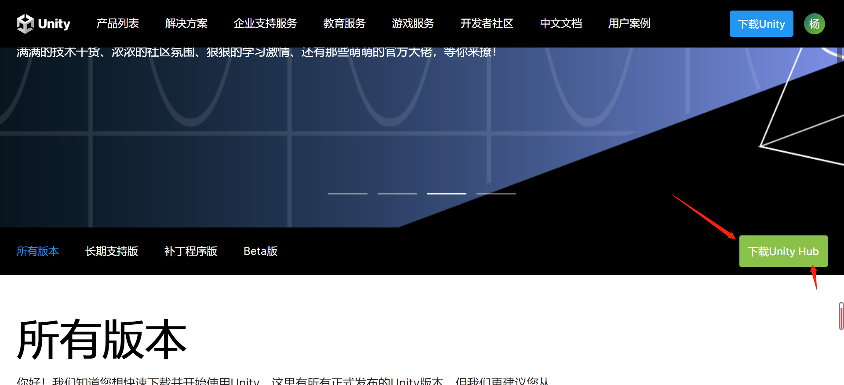Switch to the Beta版 tab

tap(261, 251)
